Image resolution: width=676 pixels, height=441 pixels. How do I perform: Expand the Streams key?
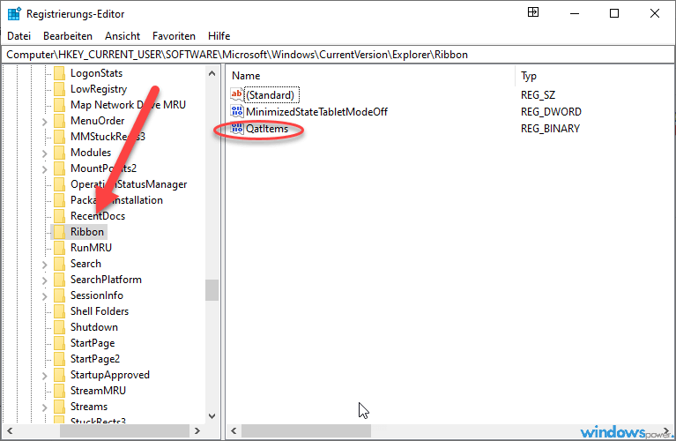44,407
